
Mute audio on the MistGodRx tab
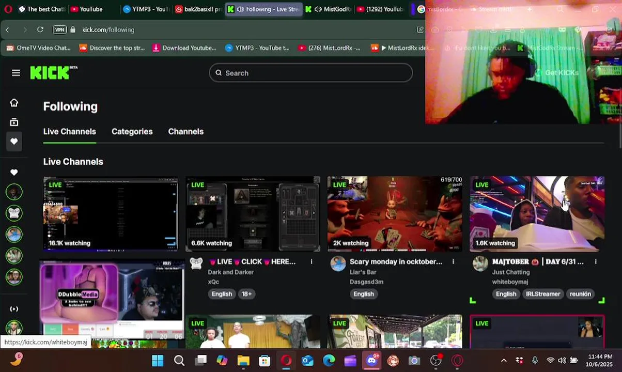tap(318, 9)
